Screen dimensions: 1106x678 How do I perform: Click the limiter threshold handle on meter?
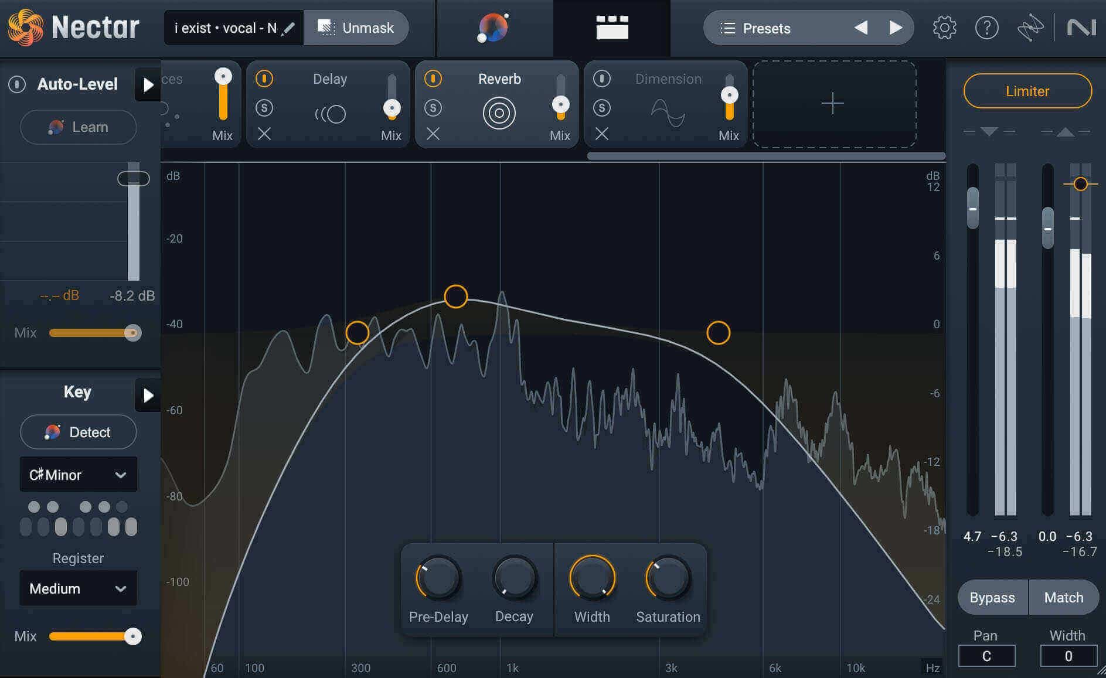pyautogui.click(x=1081, y=184)
